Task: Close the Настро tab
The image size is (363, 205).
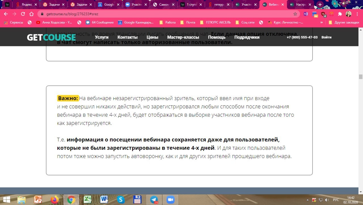Action: tap(310, 5)
